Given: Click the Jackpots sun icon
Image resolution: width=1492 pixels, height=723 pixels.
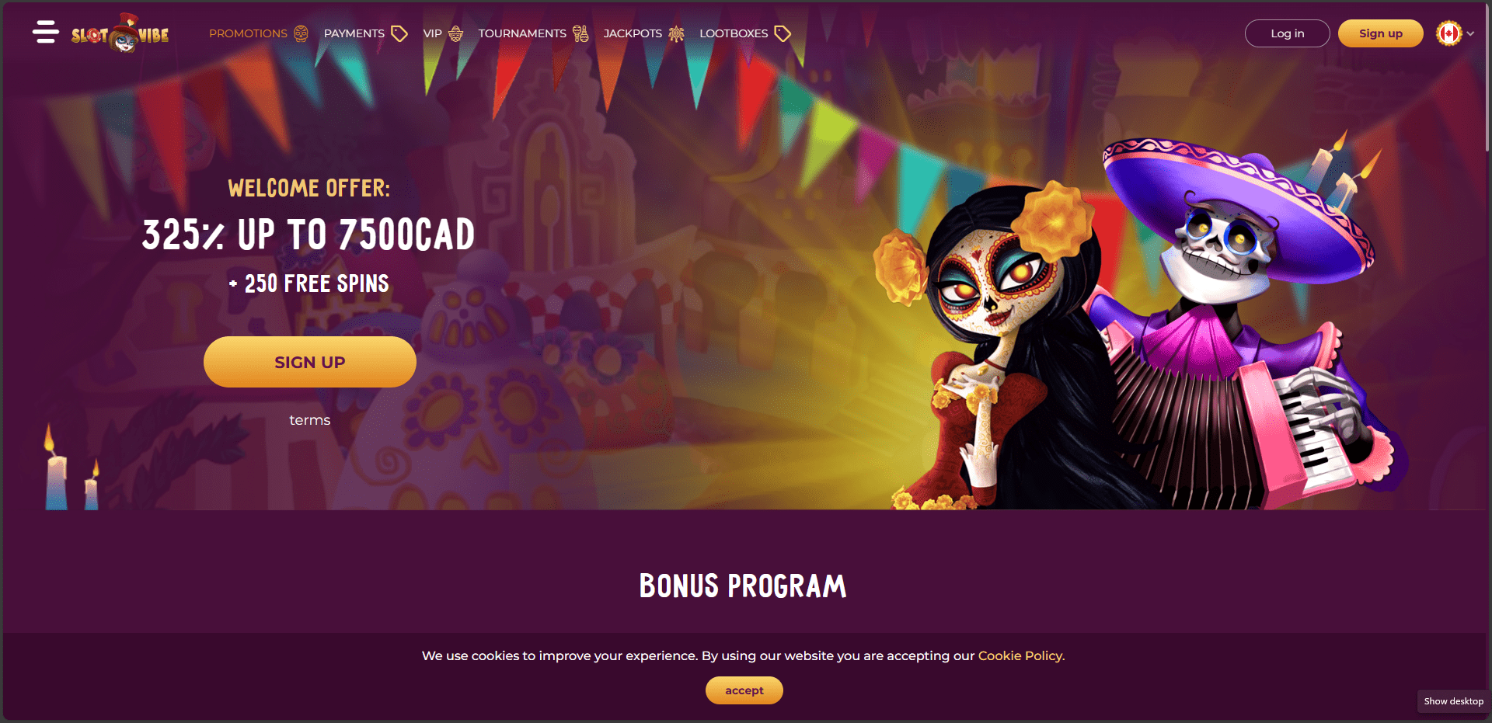Looking at the screenshot, I should [677, 33].
